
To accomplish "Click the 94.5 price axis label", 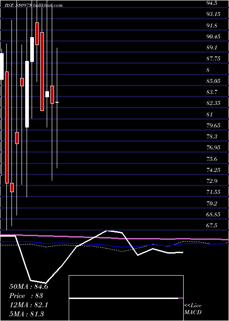I will click(212, 3).
